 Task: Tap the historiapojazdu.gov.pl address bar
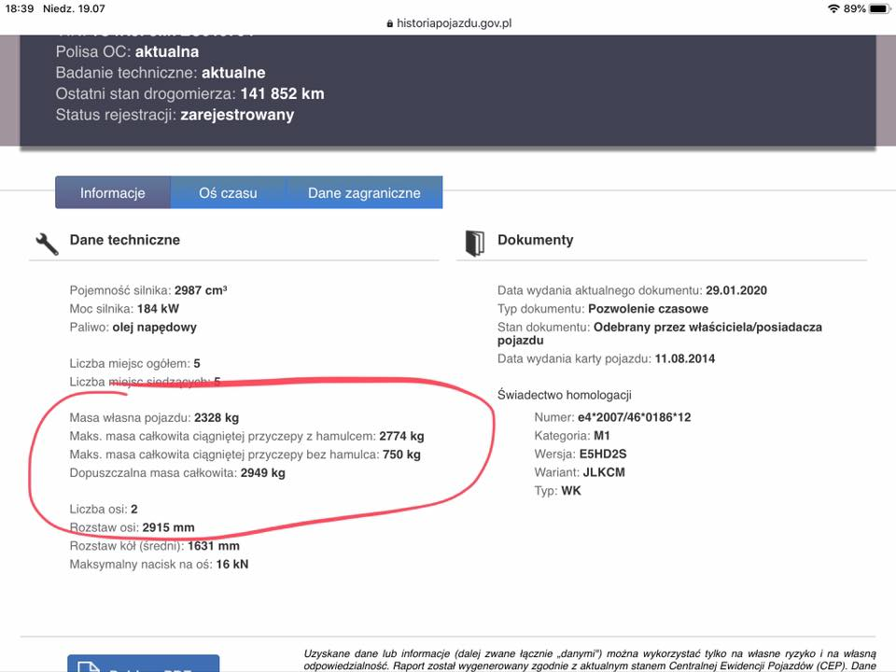(x=449, y=23)
